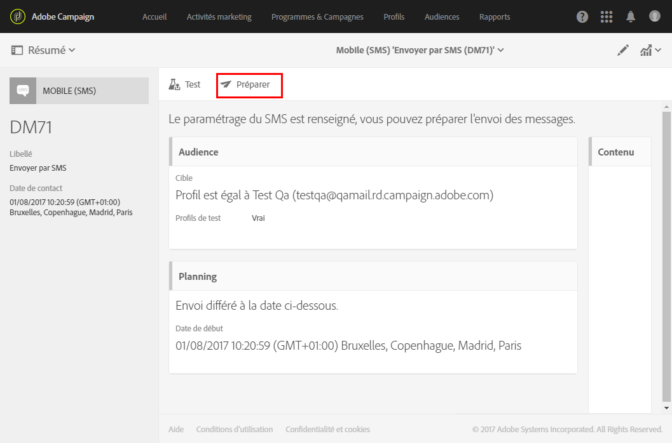672x443 pixels.
Task: Click the Test flask icon button
Action: (184, 84)
